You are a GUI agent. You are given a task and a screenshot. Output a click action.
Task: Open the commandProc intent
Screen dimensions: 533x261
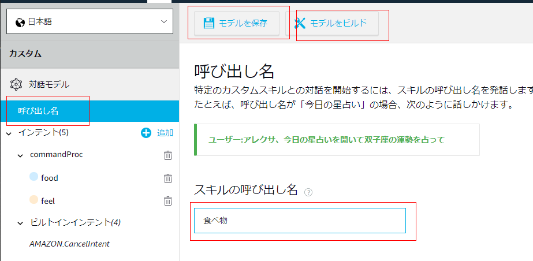pyautogui.click(x=57, y=155)
